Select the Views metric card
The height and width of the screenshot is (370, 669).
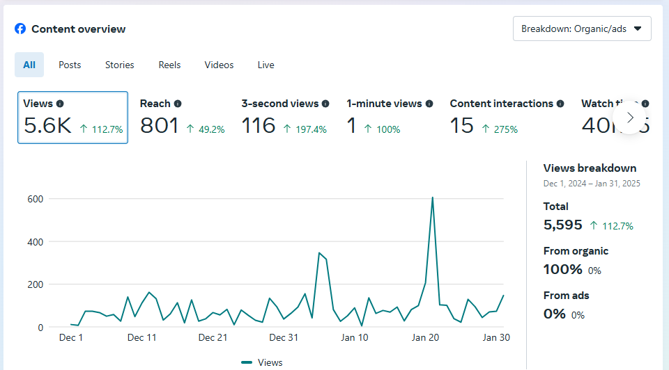(72, 118)
